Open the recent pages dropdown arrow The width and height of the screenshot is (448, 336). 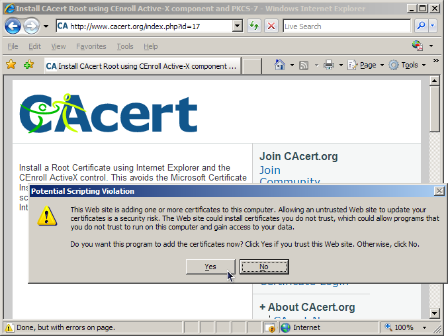tap(46, 26)
